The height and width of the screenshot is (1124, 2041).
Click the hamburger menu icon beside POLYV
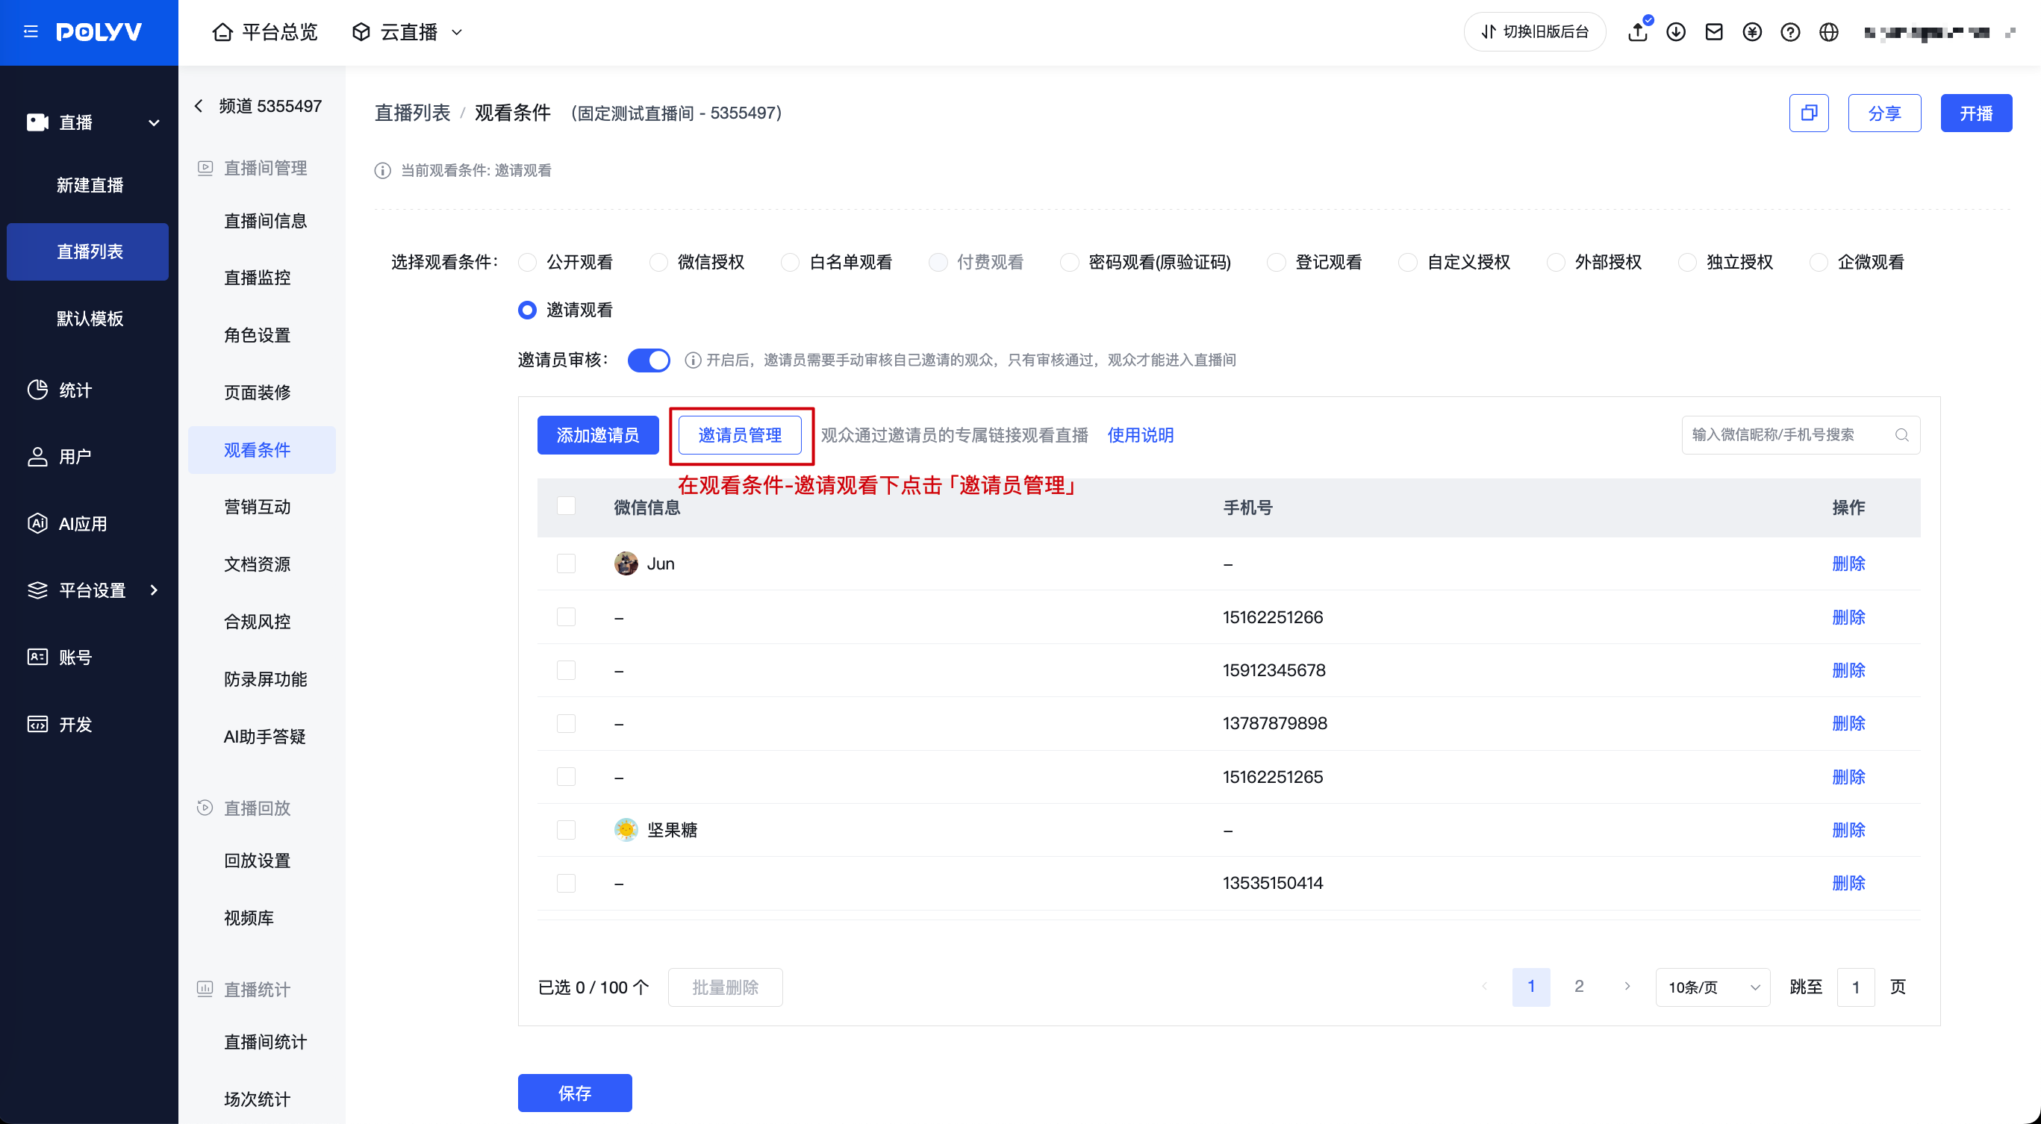point(31,31)
